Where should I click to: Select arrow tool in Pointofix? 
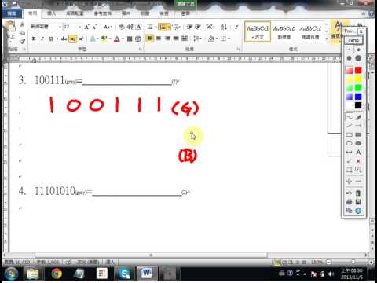(x=358, y=126)
